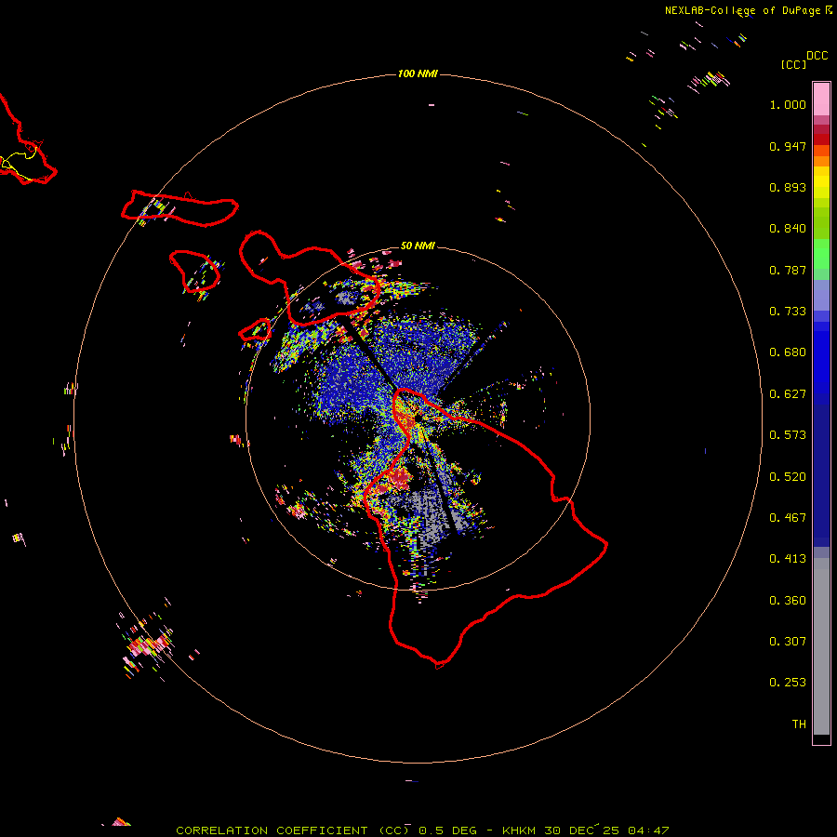Click the 0.253 legend value
Viewport: 837px width, 837px height.
pyautogui.click(x=788, y=683)
